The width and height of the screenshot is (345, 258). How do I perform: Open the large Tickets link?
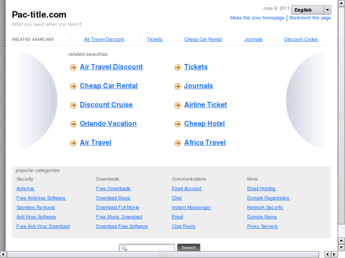tap(196, 67)
